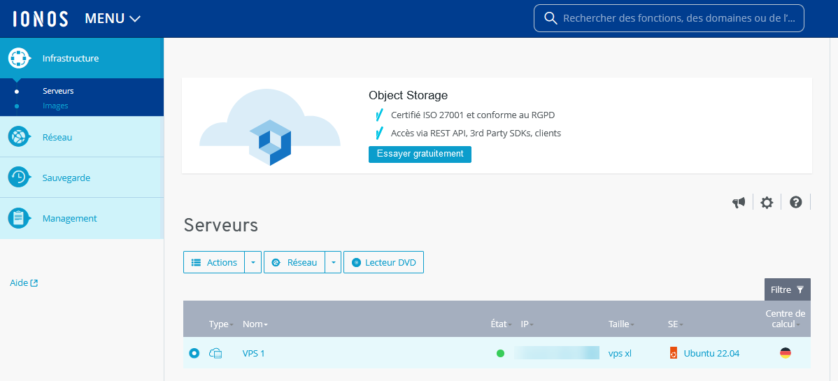Open the megaphone announcements icon
This screenshot has width=838, height=381.
pos(739,203)
